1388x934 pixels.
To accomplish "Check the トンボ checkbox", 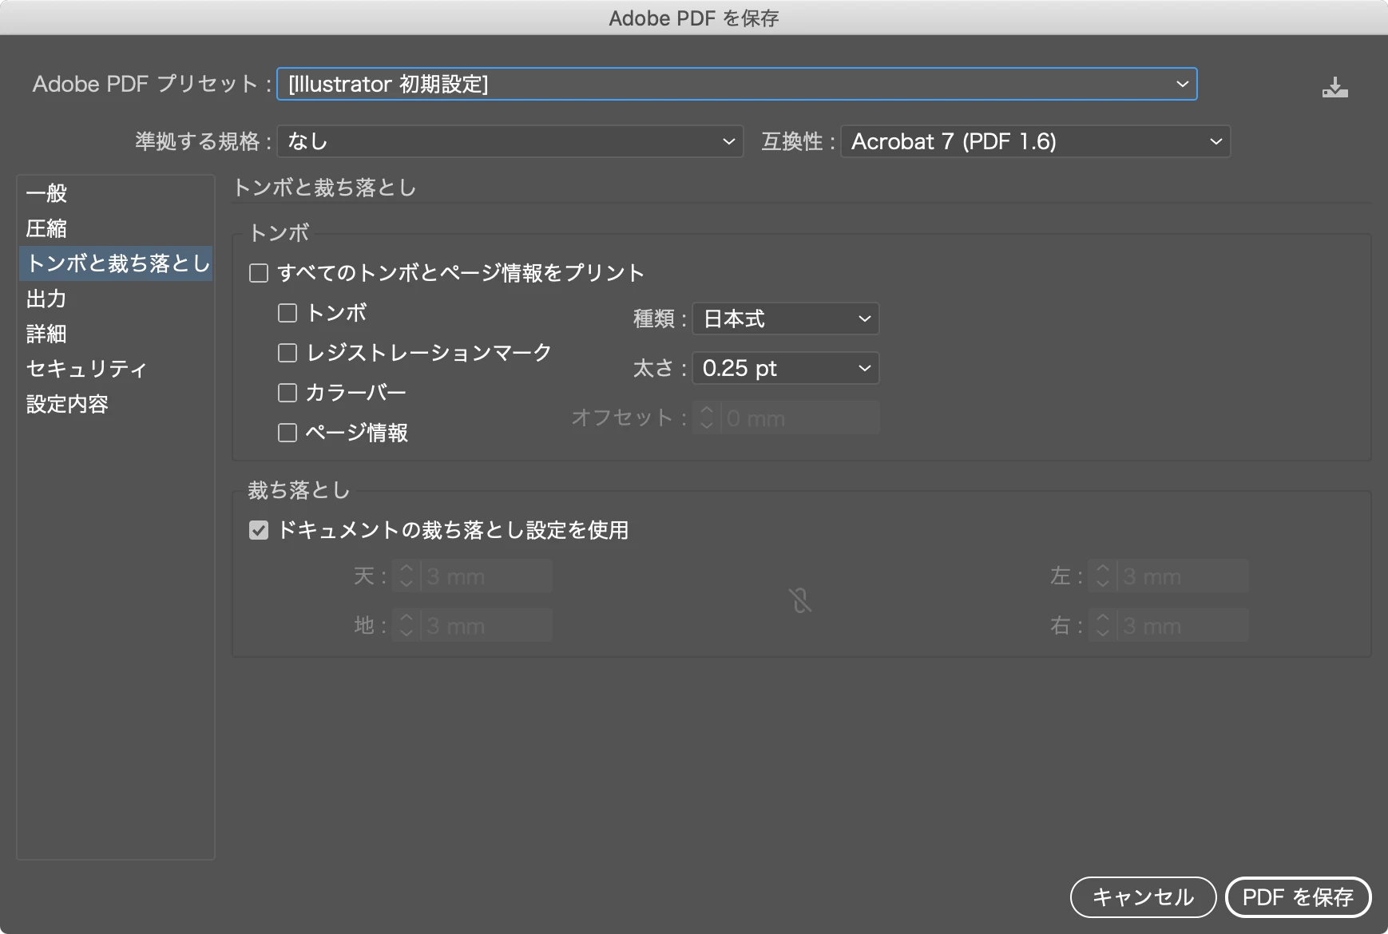I will click(288, 313).
